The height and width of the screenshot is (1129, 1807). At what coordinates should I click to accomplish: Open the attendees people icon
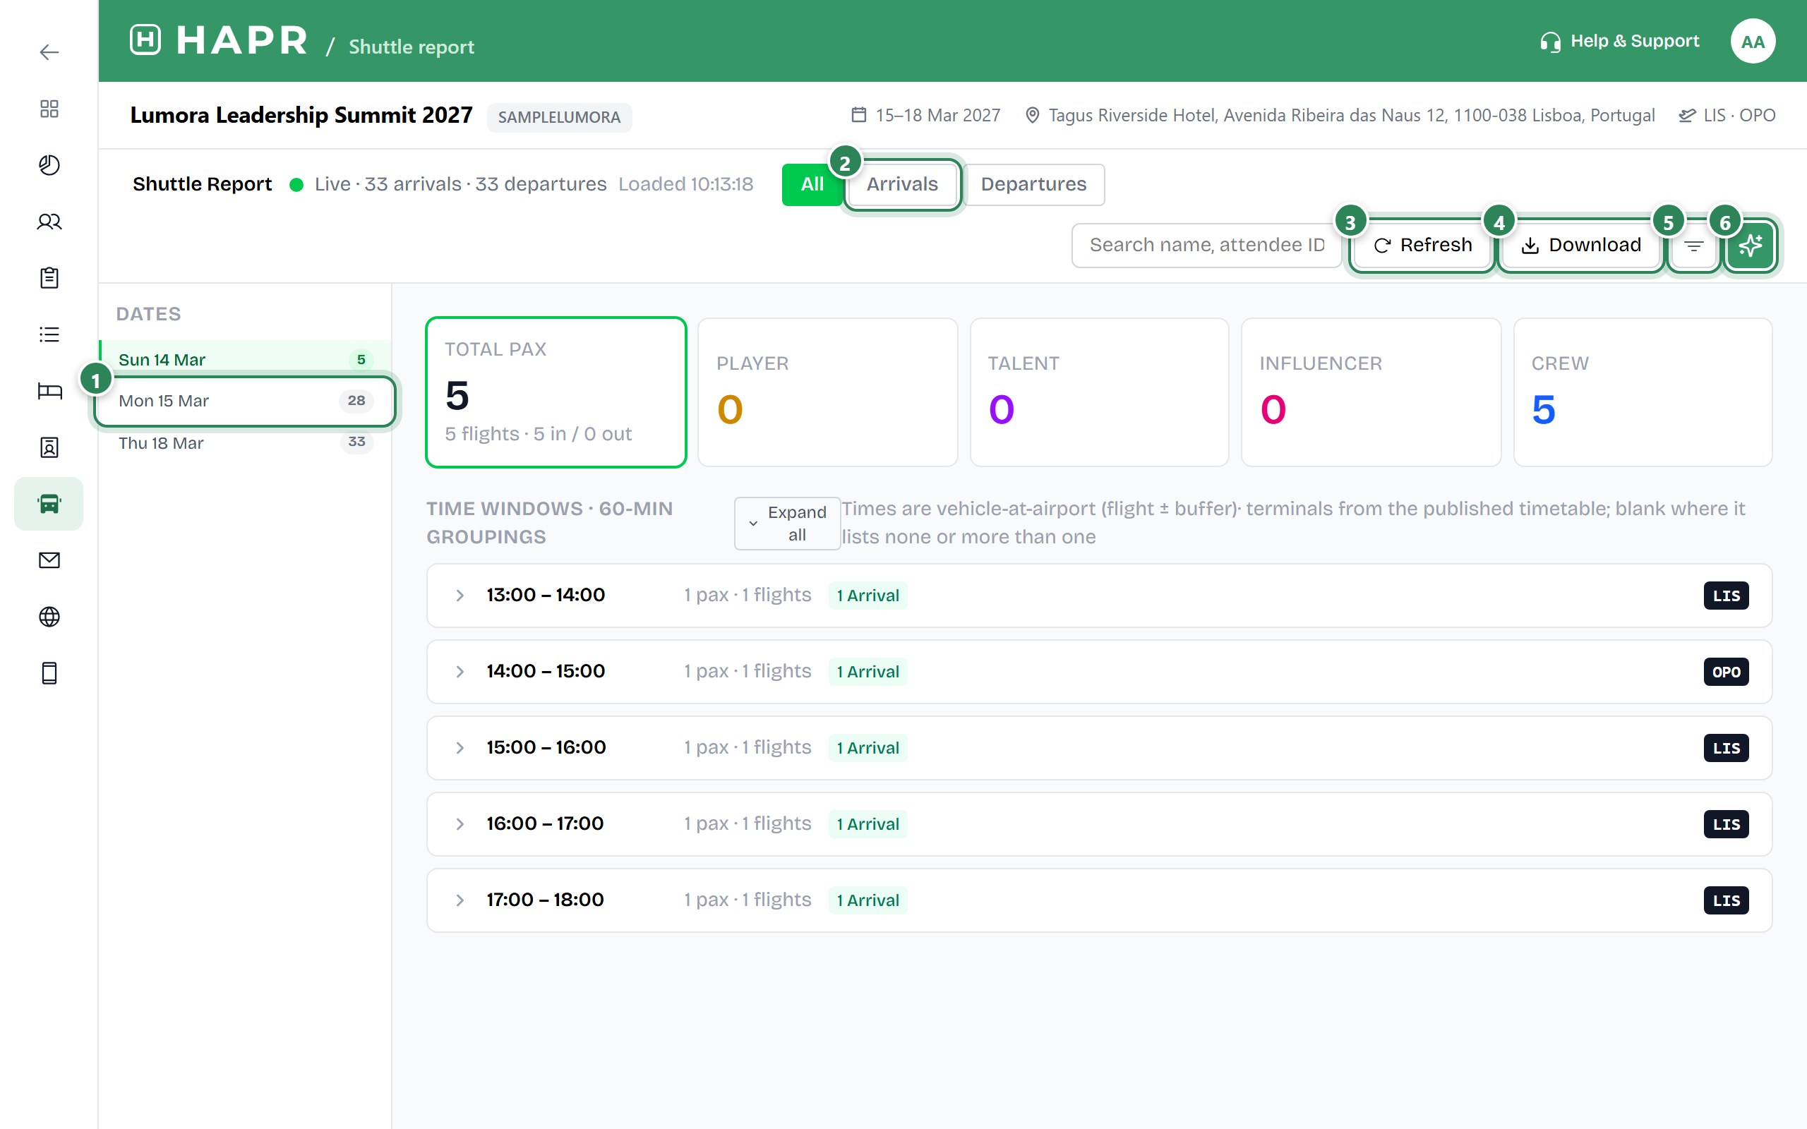pos(49,222)
